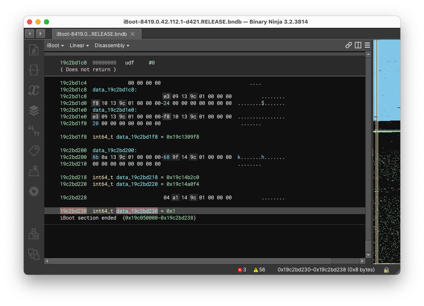Select label data_19c2bd1e0
424x306 pixels.
113,110
